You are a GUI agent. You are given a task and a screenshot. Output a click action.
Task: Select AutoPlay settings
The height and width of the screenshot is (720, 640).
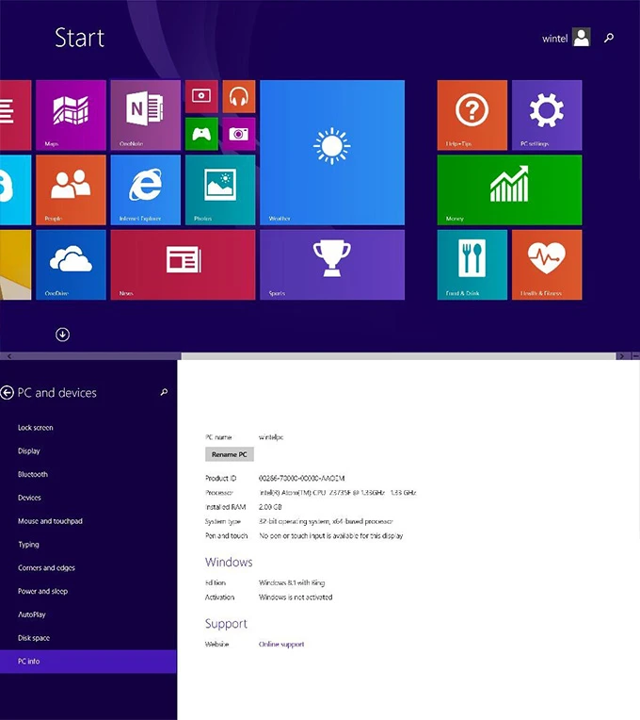pos(88,614)
